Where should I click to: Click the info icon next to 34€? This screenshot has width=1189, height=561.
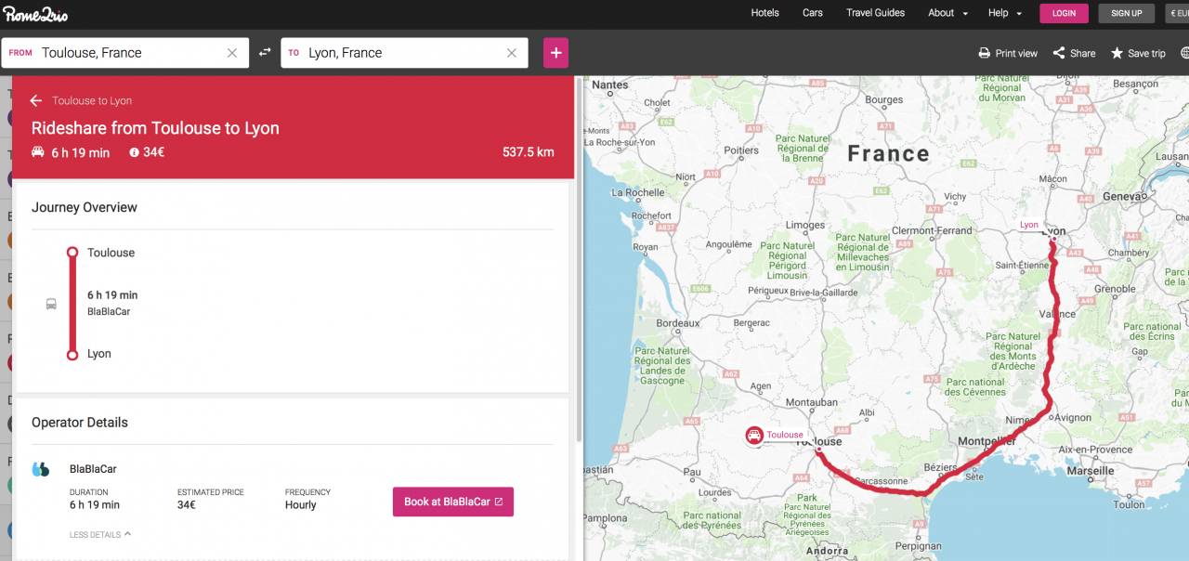point(135,152)
